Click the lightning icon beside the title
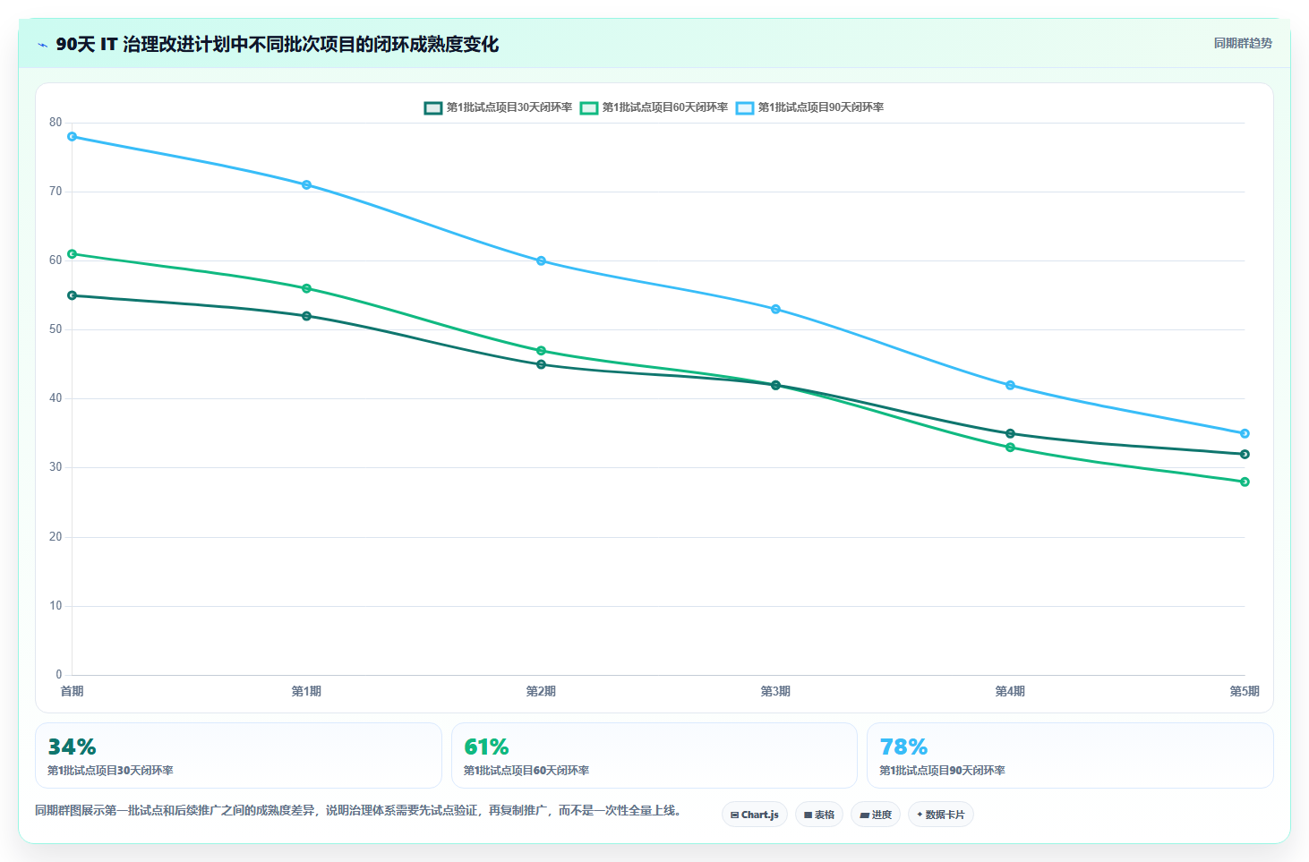The height and width of the screenshot is (862, 1309). (x=42, y=45)
